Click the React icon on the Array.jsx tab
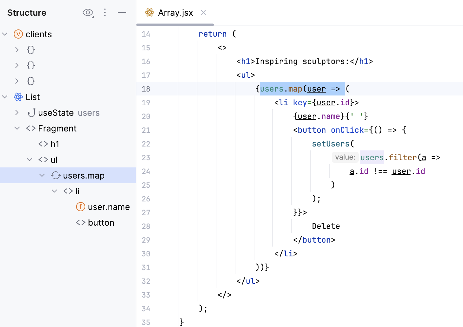 coord(150,12)
